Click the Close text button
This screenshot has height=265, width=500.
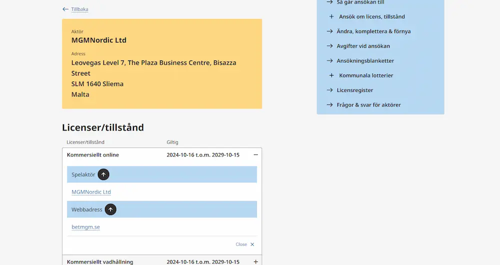click(241, 244)
